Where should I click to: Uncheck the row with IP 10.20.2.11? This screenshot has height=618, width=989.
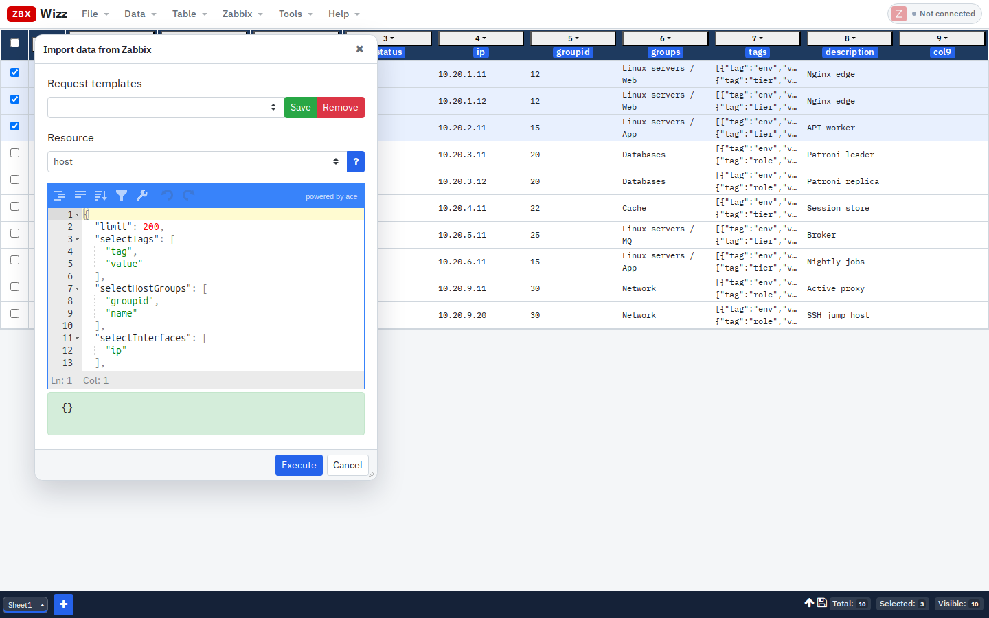point(14,126)
